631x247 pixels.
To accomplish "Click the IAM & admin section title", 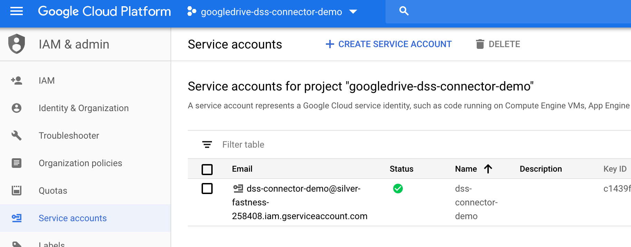I will point(74,44).
